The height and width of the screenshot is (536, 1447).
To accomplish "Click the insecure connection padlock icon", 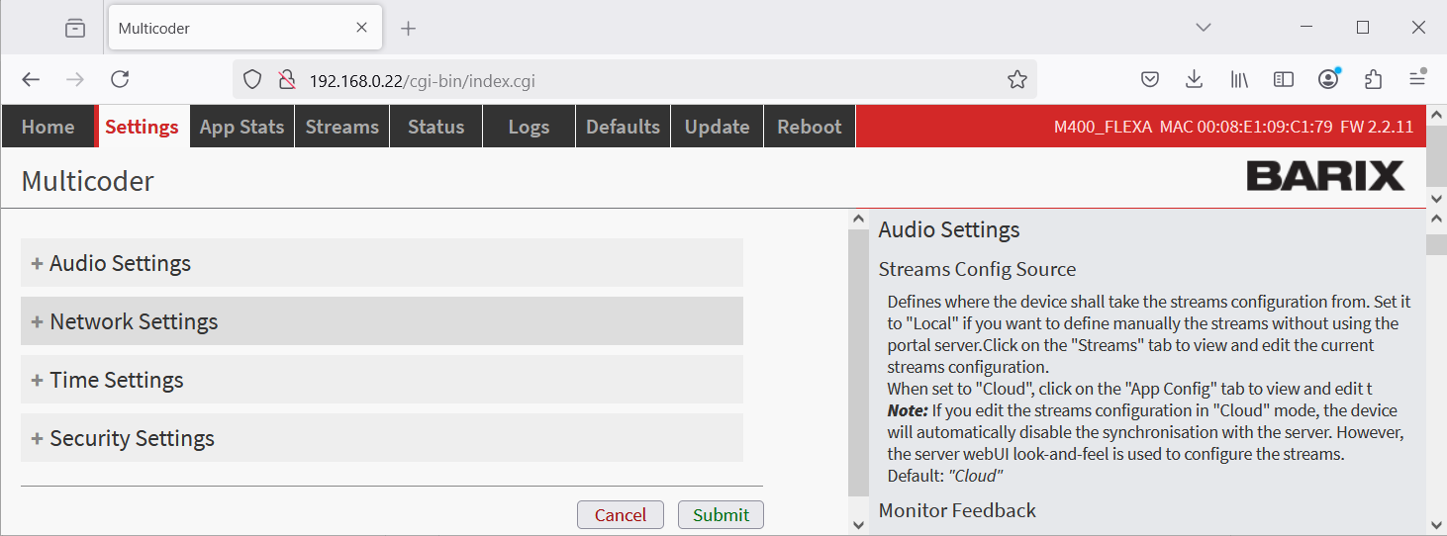I will tap(287, 80).
